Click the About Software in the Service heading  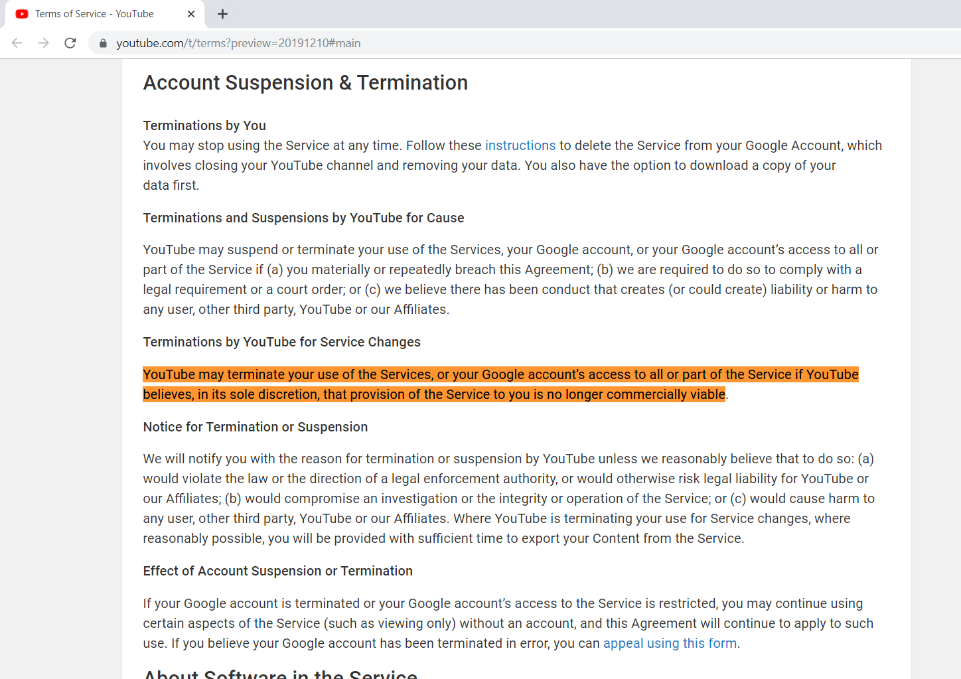coord(281,673)
